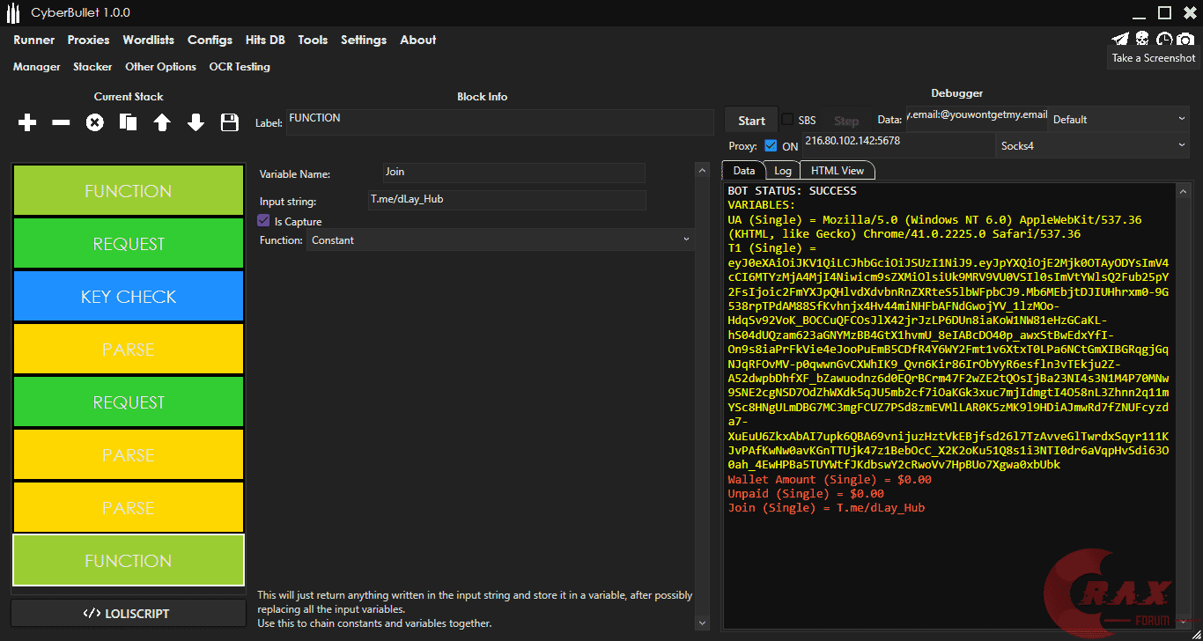This screenshot has width=1203, height=641.
Task: Click the plus icon to add a block
Action: pyautogui.click(x=27, y=123)
